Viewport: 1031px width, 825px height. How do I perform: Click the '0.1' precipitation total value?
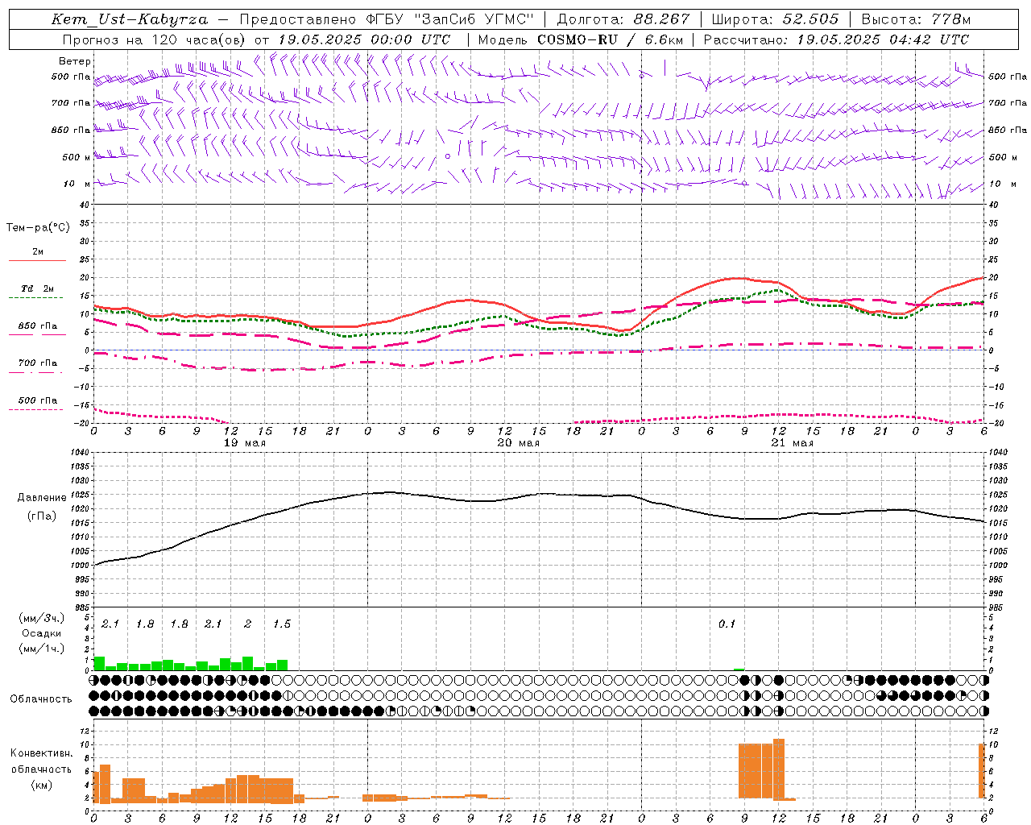tap(727, 624)
